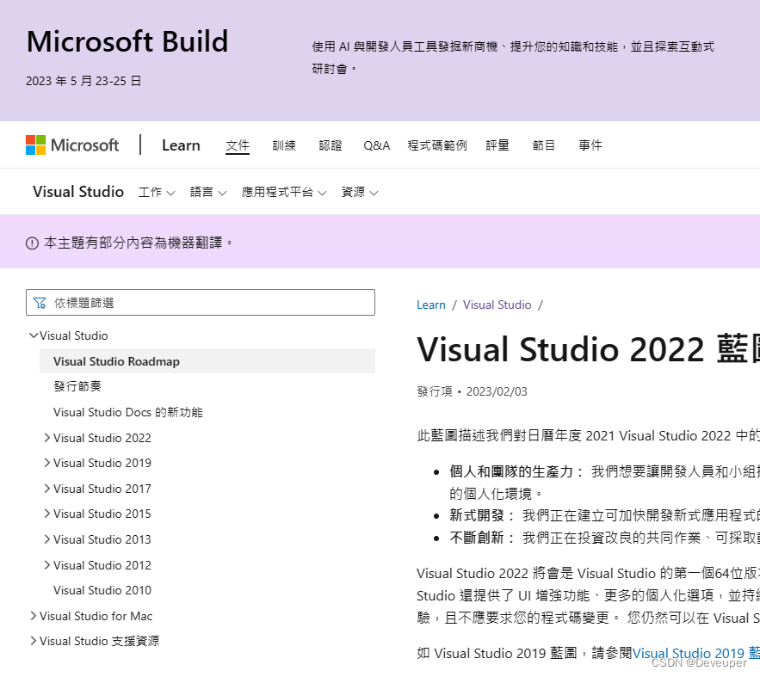The image size is (760, 677).
Task: Click the filter icon in the title filter box
Action: coord(40,303)
